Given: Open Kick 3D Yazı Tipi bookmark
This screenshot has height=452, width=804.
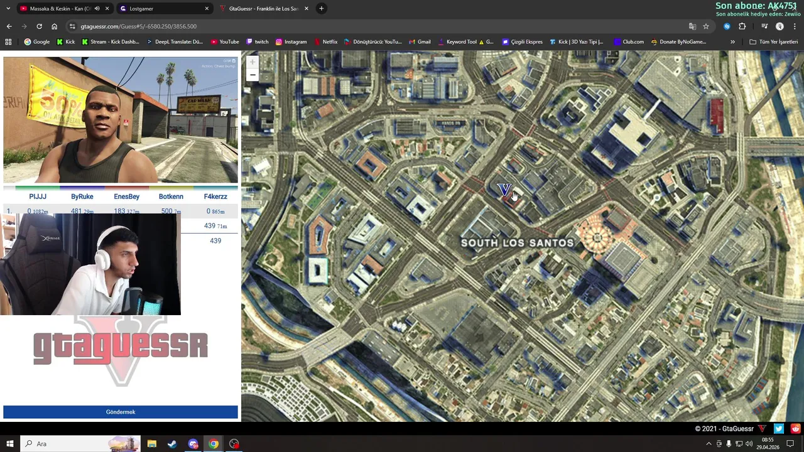Looking at the screenshot, I should point(577,42).
